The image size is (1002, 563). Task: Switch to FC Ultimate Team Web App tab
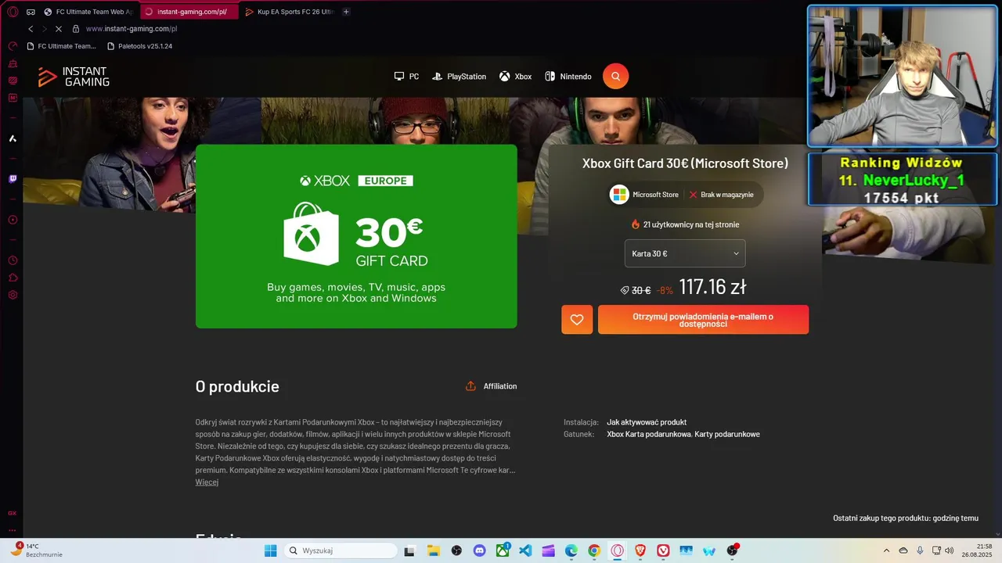pos(88,12)
